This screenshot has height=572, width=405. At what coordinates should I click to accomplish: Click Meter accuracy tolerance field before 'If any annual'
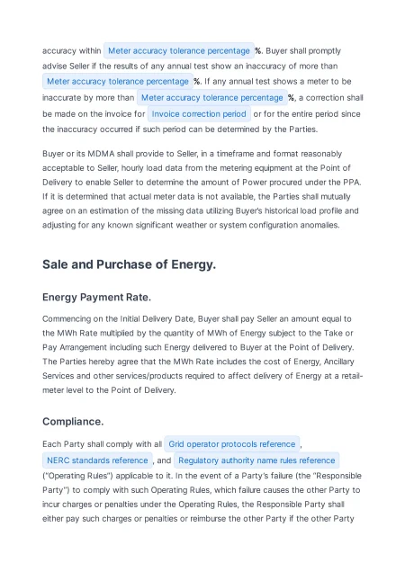coord(118,81)
